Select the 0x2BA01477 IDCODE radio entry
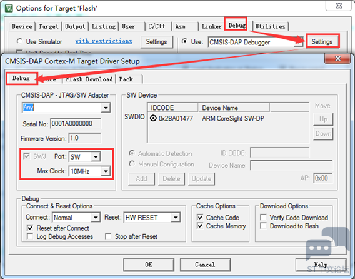Image resolution: width=355 pixels, height=279 pixels. coord(154,118)
